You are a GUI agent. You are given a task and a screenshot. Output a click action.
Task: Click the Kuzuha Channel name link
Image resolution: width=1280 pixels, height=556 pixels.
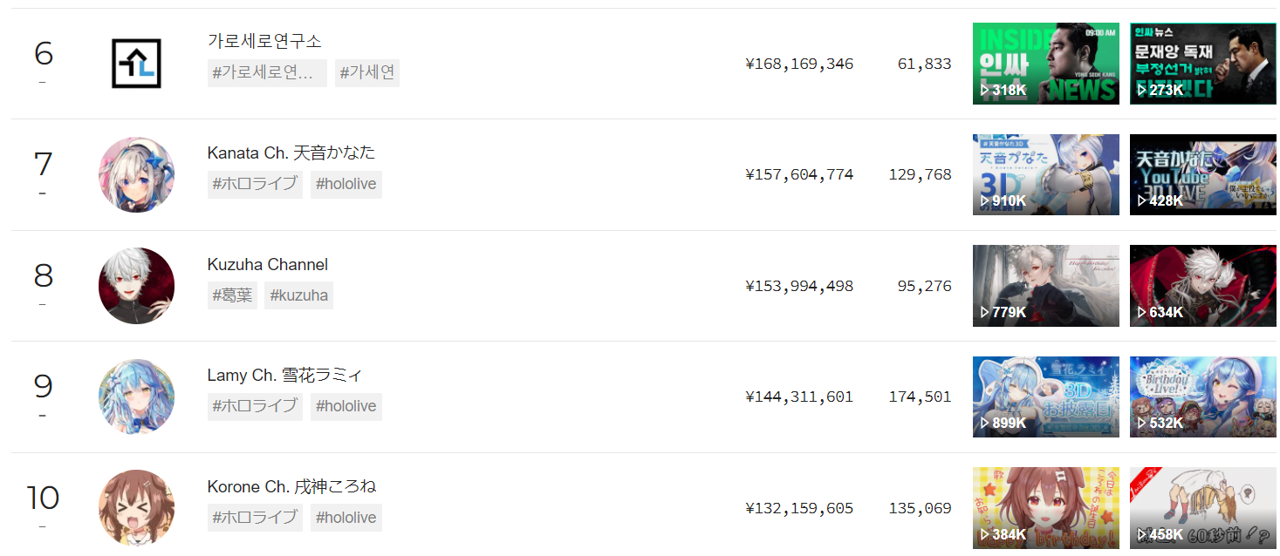pyautogui.click(x=267, y=264)
